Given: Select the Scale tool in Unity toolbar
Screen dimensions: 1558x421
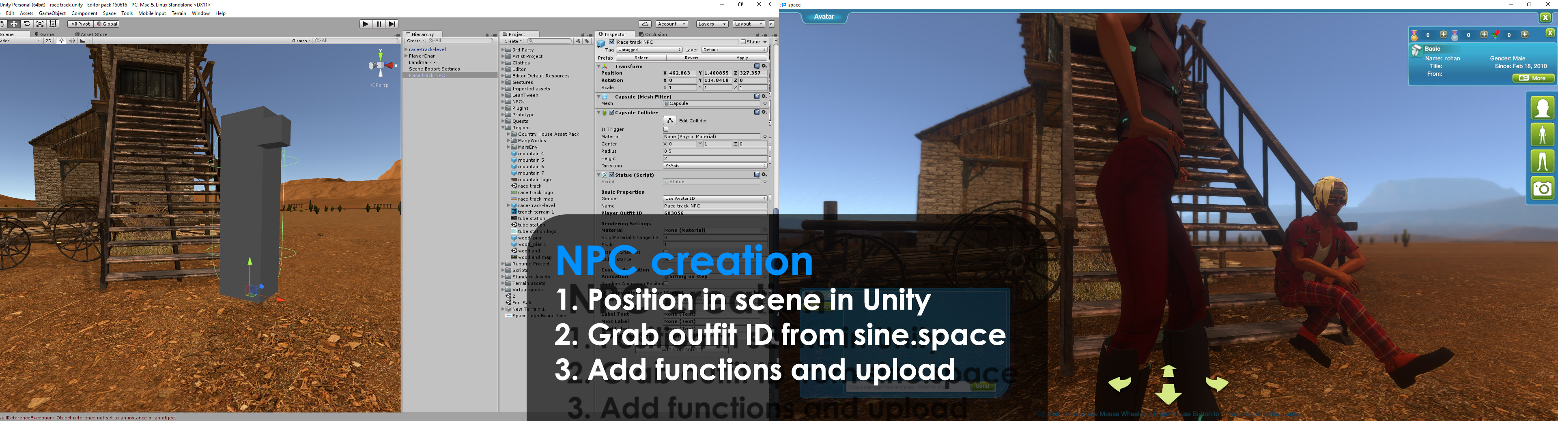Looking at the screenshot, I should tap(40, 24).
